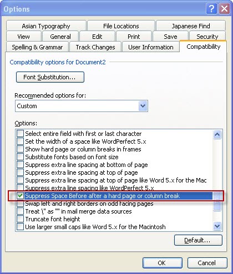Image resolution: width=233 pixels, height=274 pixels.
Task: Open the User Information tab
Action: 151,47
